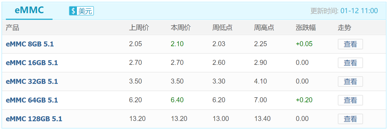
Task: Open the eMMC 32GB 5.1 product link
Action: tap(32, 82)
